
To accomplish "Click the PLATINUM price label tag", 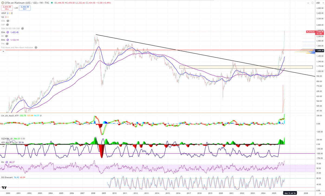I will click(x=311, y=32).
